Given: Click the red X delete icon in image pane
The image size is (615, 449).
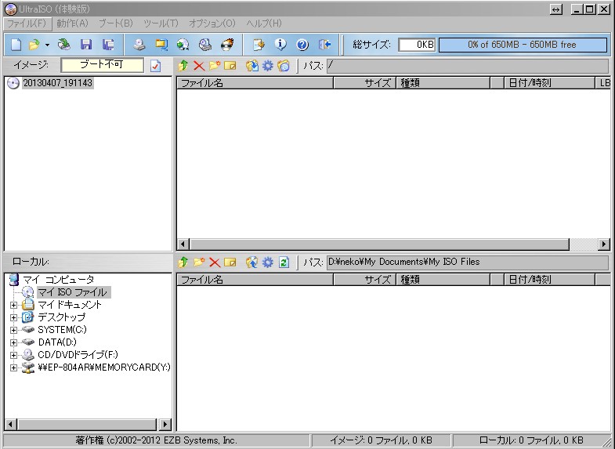Looking at the screenshot, I should point(199,66).
